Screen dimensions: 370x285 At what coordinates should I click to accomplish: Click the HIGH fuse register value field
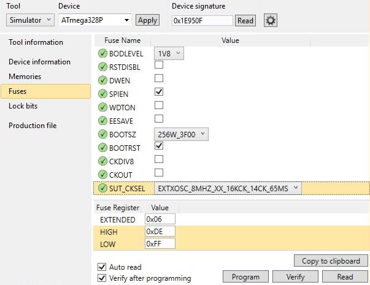coord(160,231)
